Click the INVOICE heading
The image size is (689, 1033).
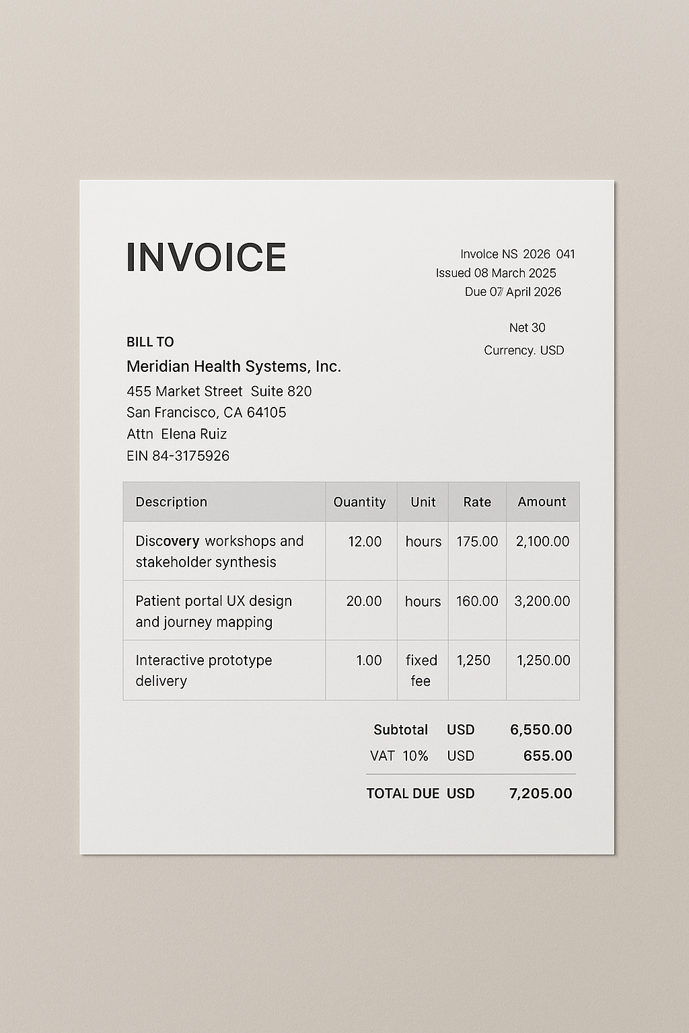click(x=206, y=257)
